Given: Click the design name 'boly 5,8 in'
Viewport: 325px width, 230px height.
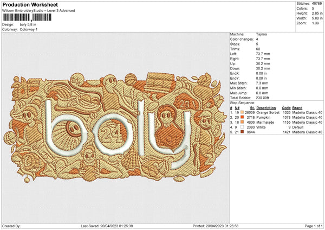Looking at the screenshot, I should tap(28, 24).
